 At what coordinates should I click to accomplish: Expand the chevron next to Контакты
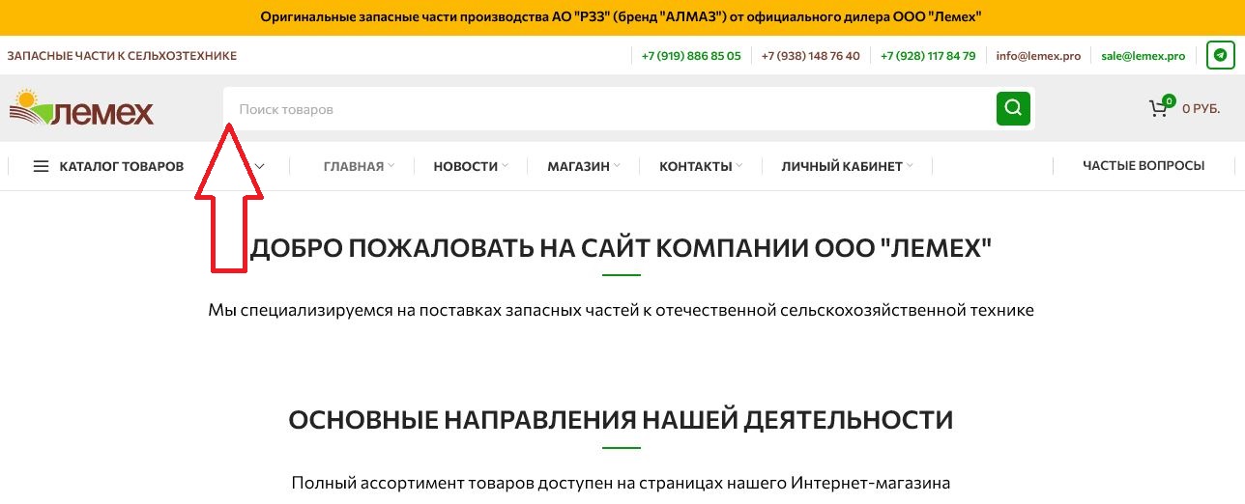click(x=738, y=166)
